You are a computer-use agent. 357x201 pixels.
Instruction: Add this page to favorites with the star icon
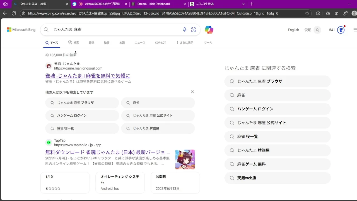[x=307, y=13]
